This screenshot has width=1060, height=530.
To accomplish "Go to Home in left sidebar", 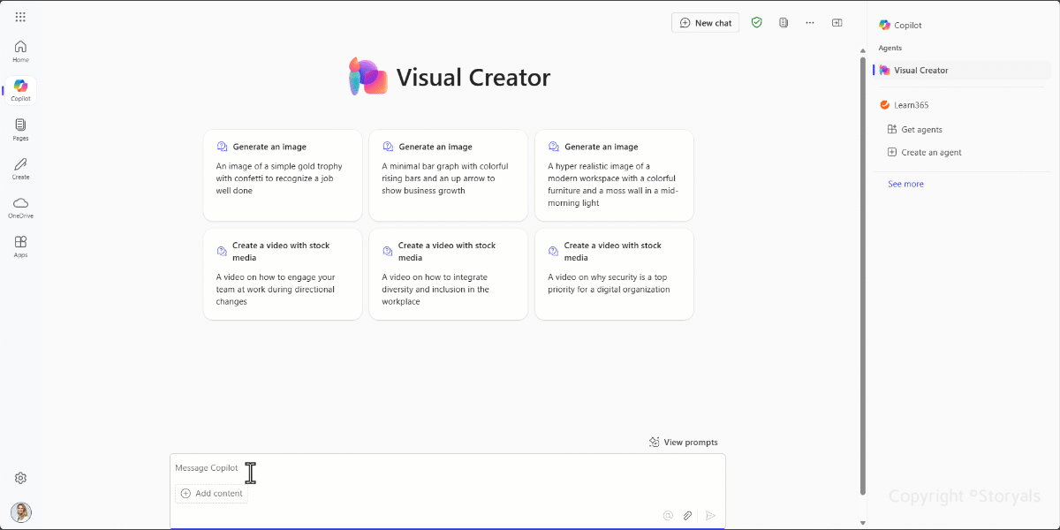I will 20,51.
